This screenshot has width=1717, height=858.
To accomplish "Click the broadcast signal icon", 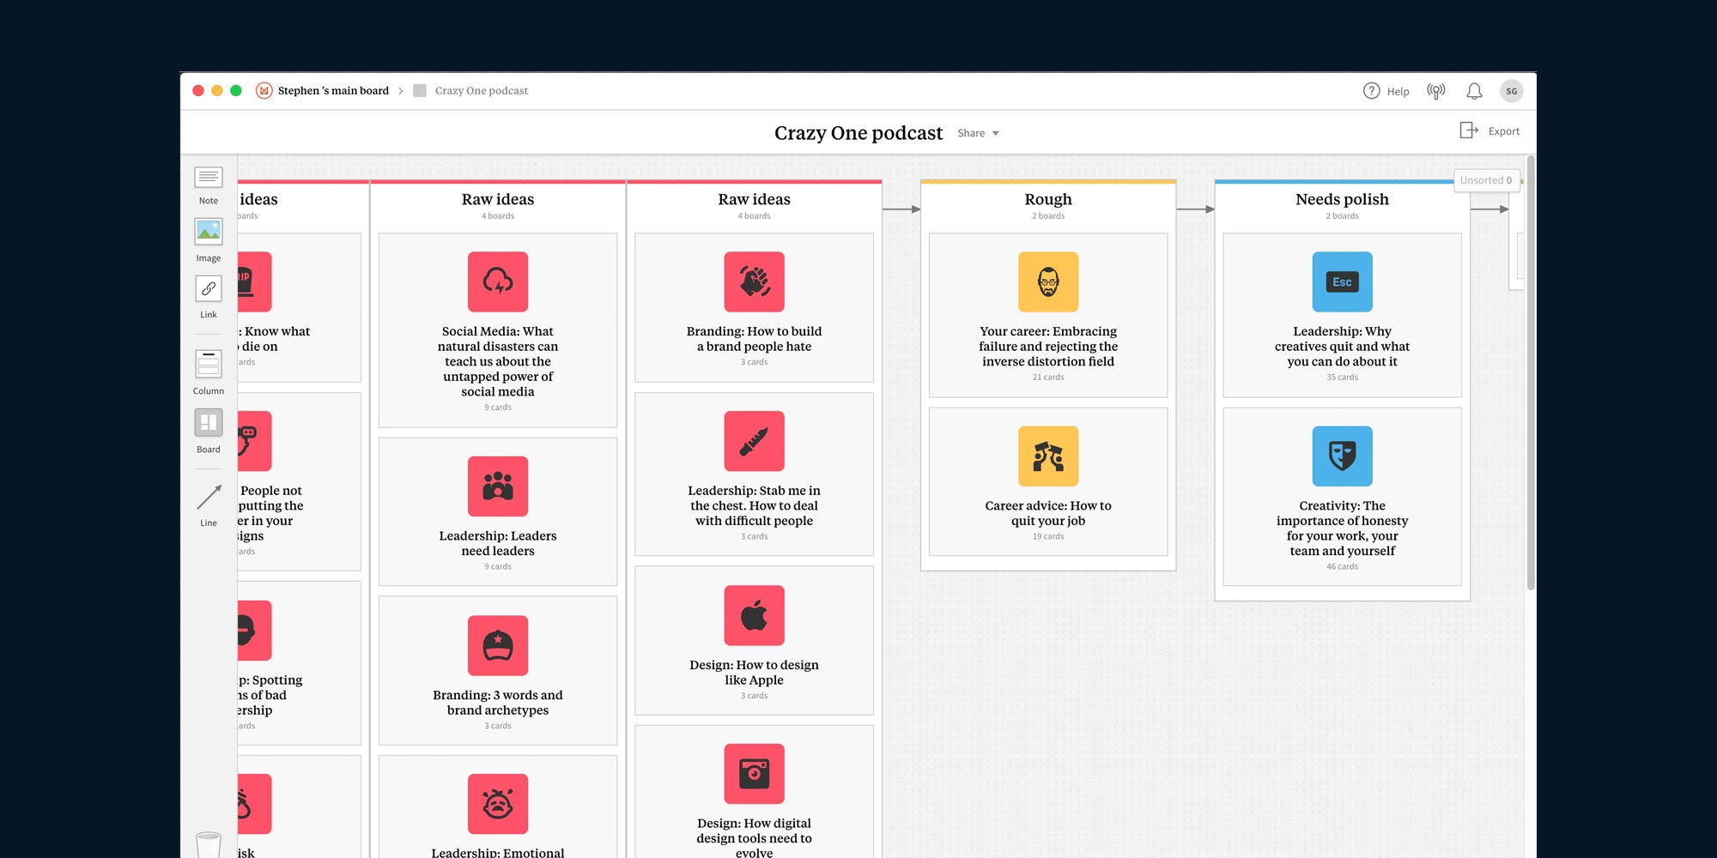I will click(x=1436, y=91).
